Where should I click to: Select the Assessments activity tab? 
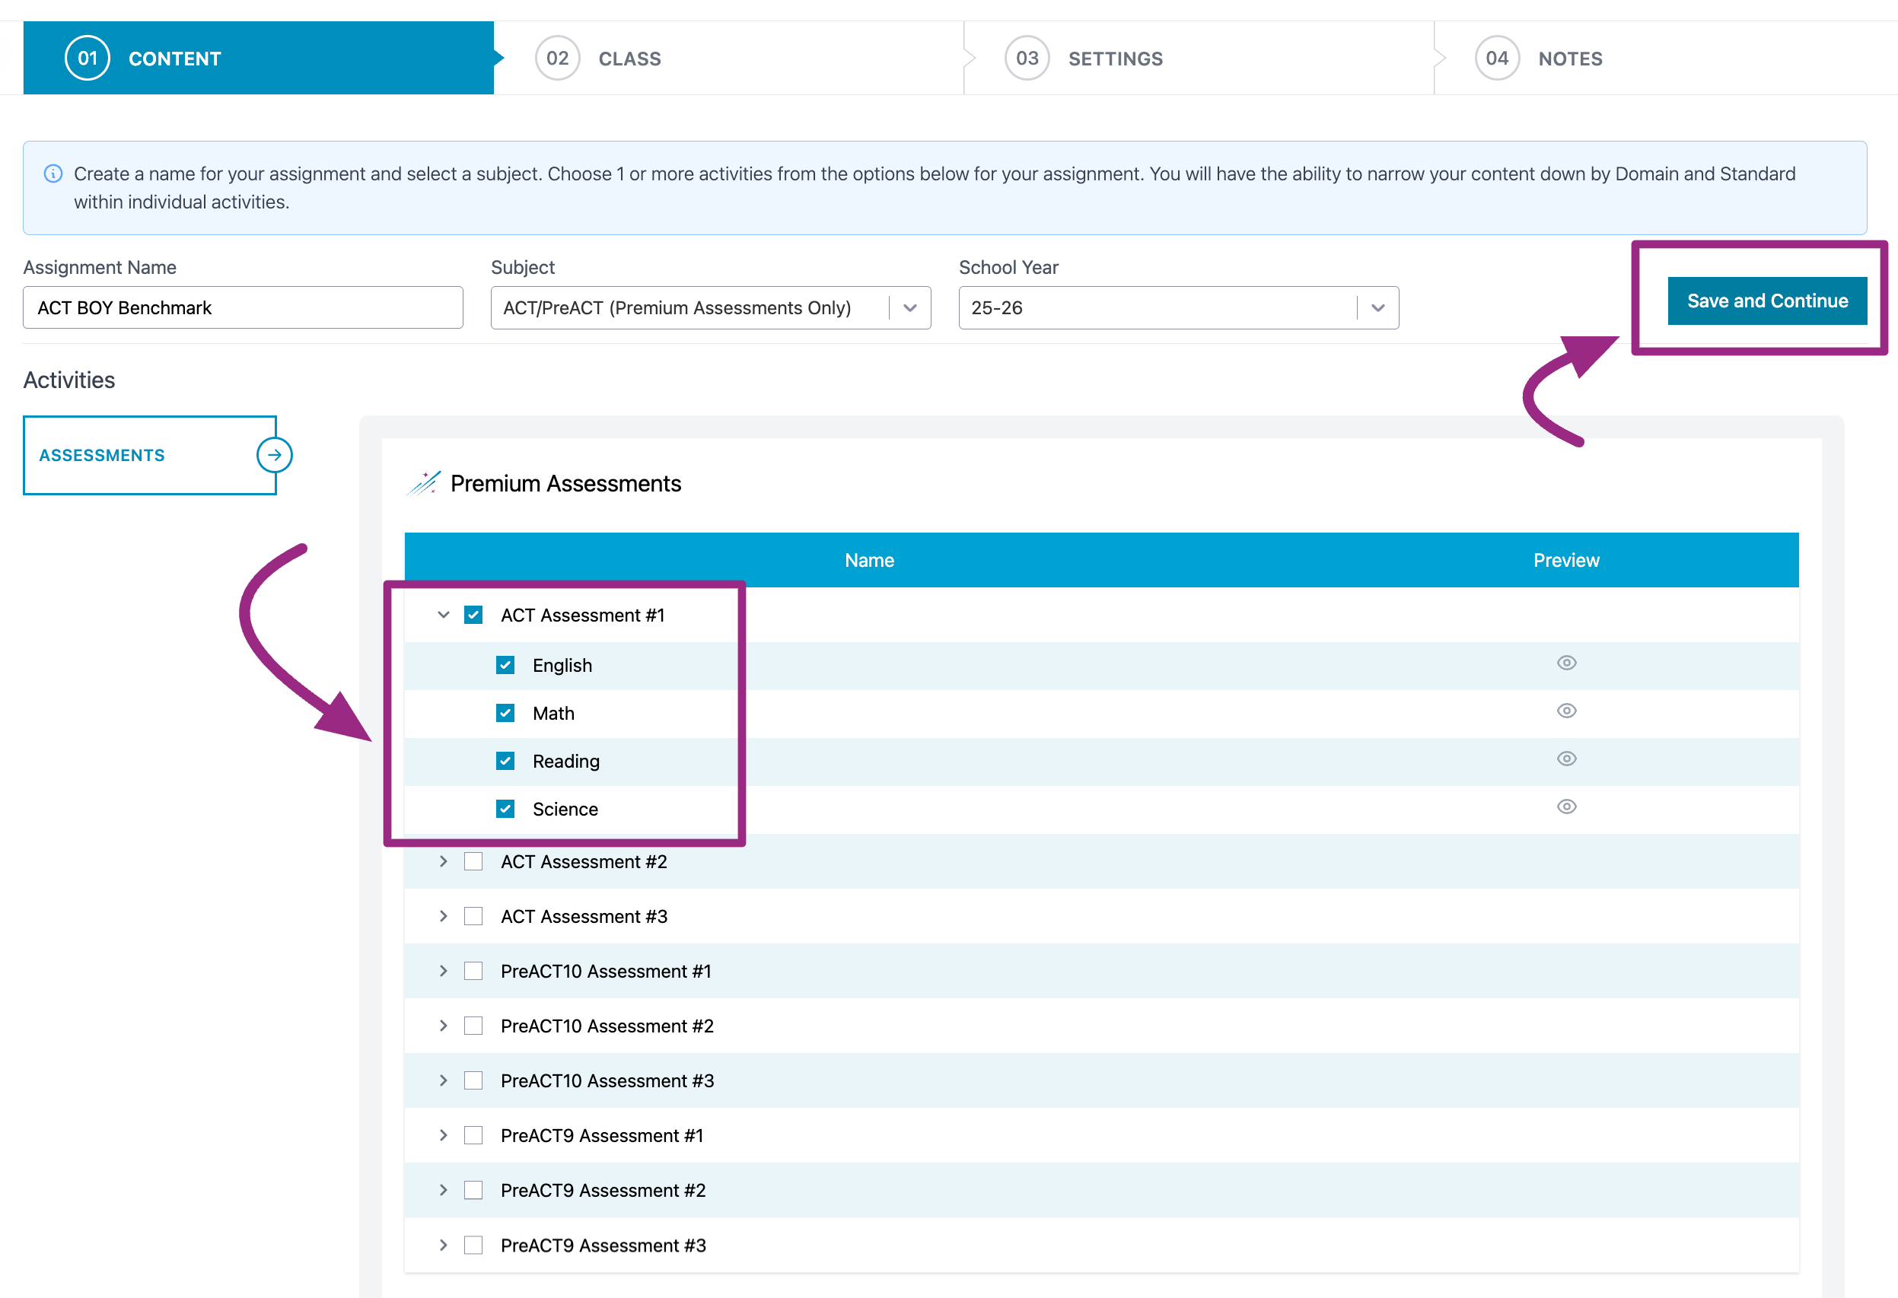pos(150,456)
